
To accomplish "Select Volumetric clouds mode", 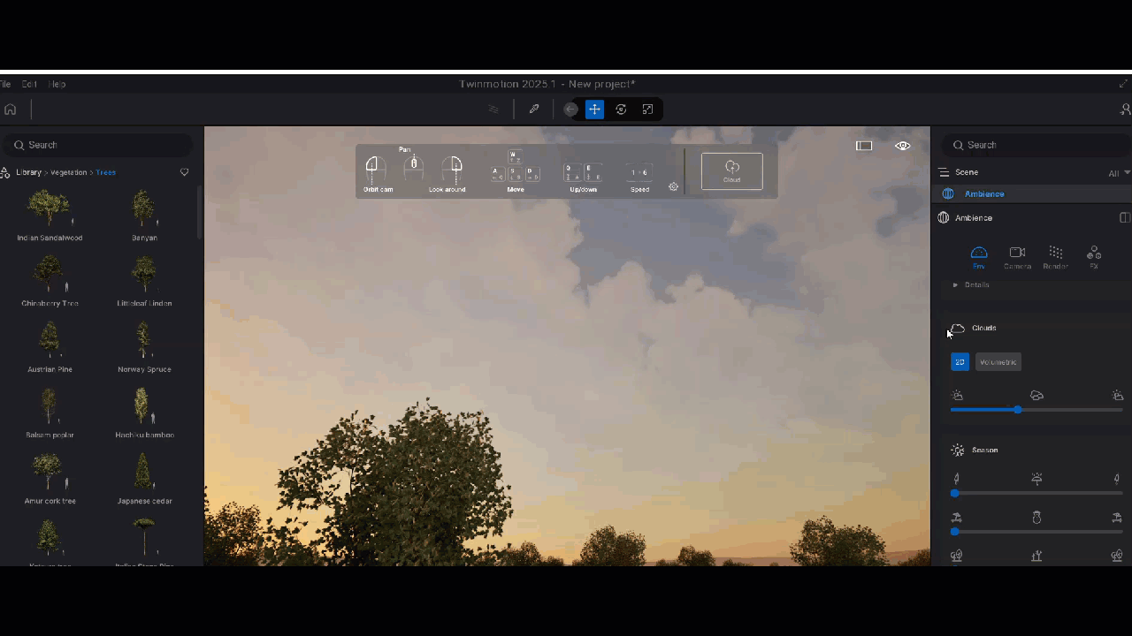I will (x=998, y=362).
